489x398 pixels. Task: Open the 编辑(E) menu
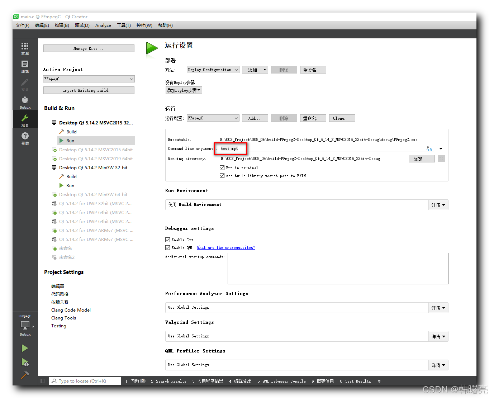click(x=42, y=25)
